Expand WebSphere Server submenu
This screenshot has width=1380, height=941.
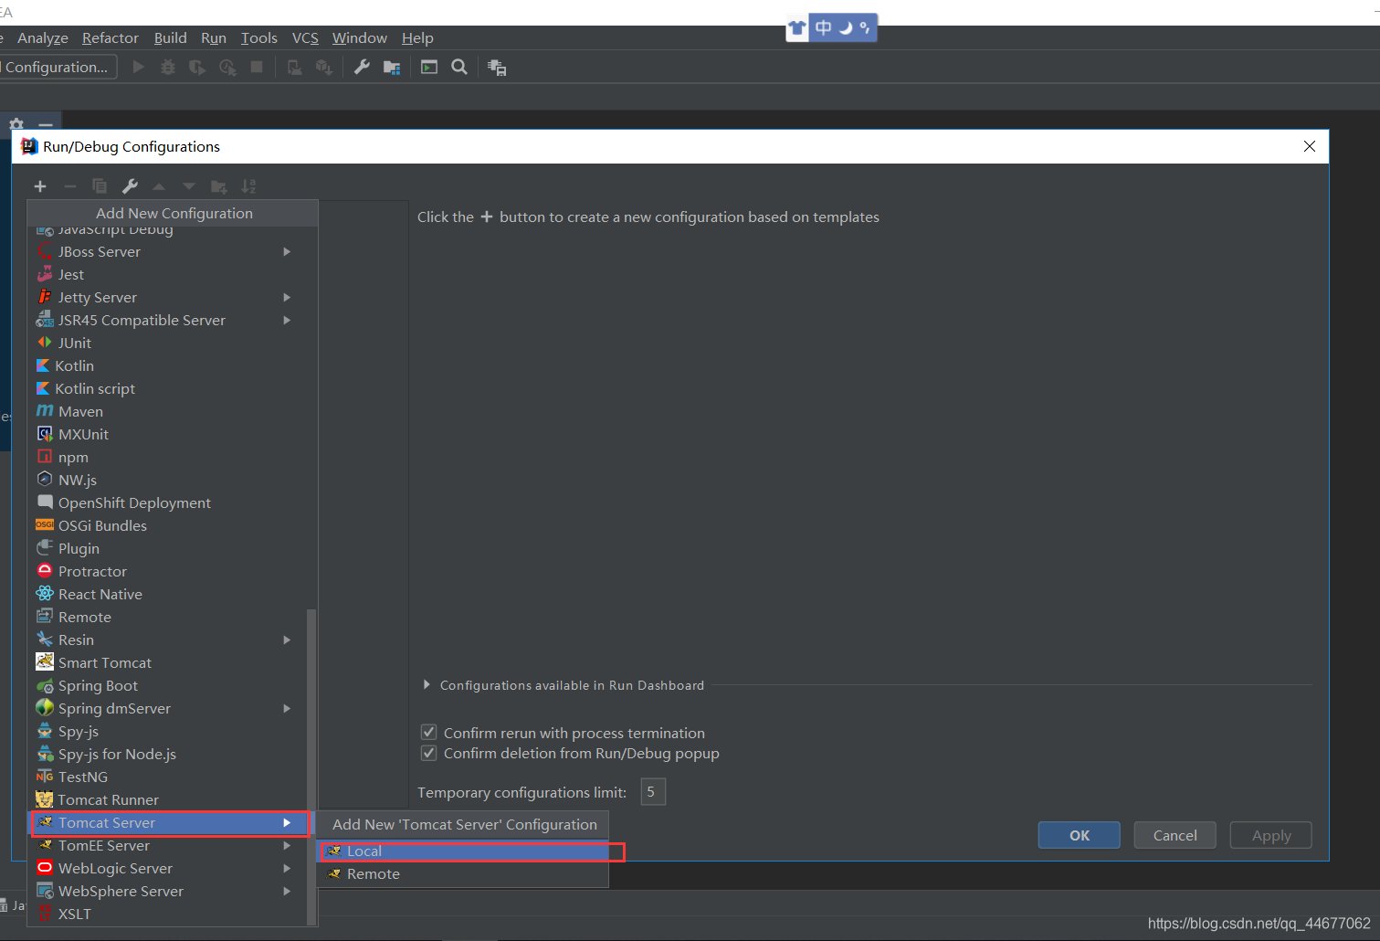[287, 891]
